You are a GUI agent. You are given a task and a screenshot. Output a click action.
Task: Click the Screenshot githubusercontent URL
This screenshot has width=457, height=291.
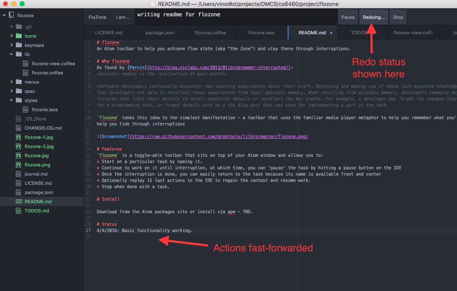coord(219,136)
